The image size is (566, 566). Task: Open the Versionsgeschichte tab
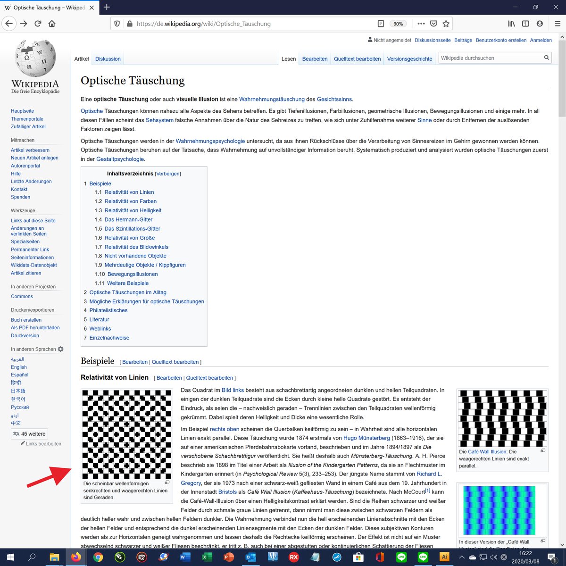(410, 59)
